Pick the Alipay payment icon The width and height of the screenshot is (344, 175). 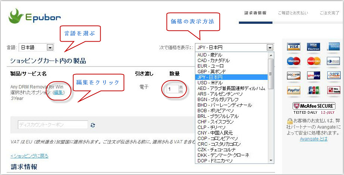(333, 75)
